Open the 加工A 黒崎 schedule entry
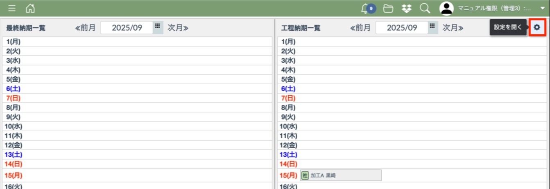The image size is (550, 189). pyautogui.click(x=341, y=175)
